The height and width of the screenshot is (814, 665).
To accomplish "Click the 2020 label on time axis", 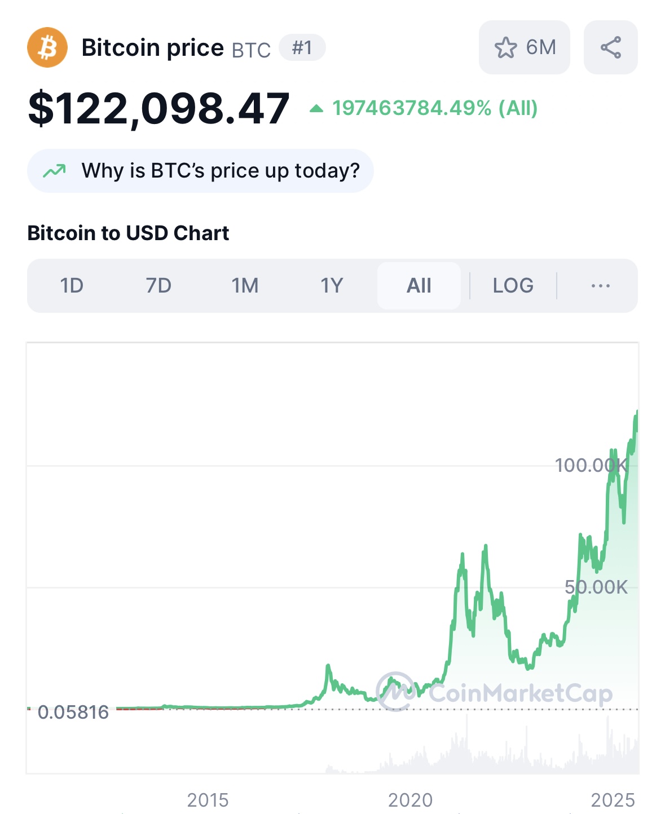I will (410, 800).
